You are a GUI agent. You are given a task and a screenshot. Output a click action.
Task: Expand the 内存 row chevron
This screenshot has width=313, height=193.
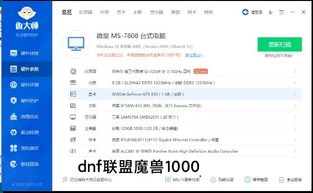click(295, 83)
